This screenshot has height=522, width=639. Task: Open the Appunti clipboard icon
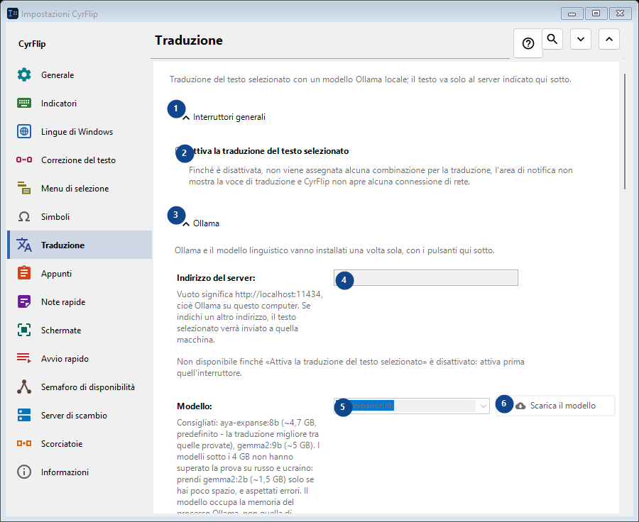24,273
